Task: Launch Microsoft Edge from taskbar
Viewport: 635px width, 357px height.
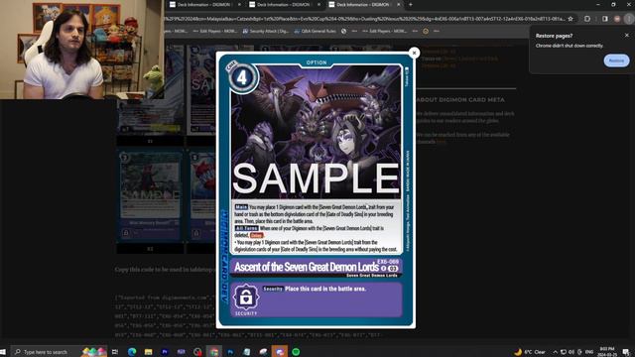Action: tap(132, 352)
